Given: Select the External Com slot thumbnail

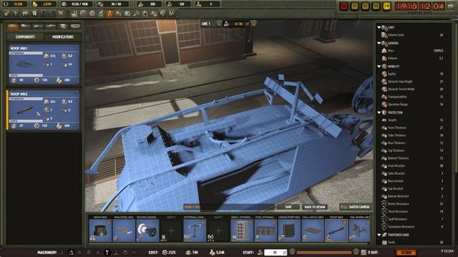Looking at the screenshot, I should [x=195, y=231].
